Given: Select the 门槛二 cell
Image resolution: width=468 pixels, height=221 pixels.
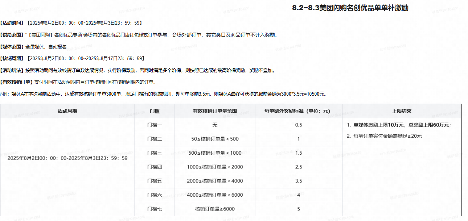Looking at the screenshot, I should tap(155, 139).
